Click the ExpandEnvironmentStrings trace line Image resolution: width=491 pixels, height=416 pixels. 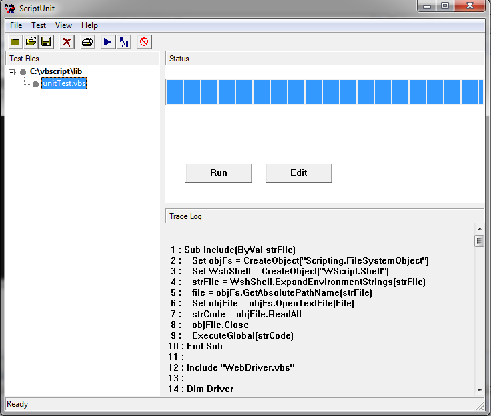(298, 282)
